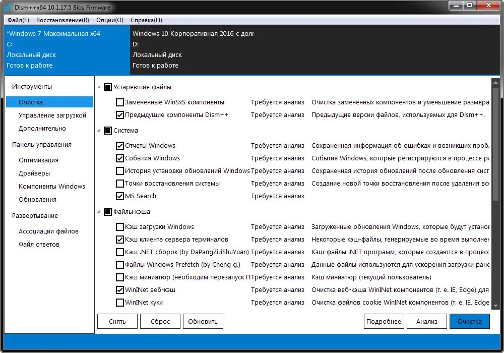The height and width of the screenshot is (353, 504).
Task: Collapse the Файлы кэша group arrow
Action: click(x=99, y=212)
